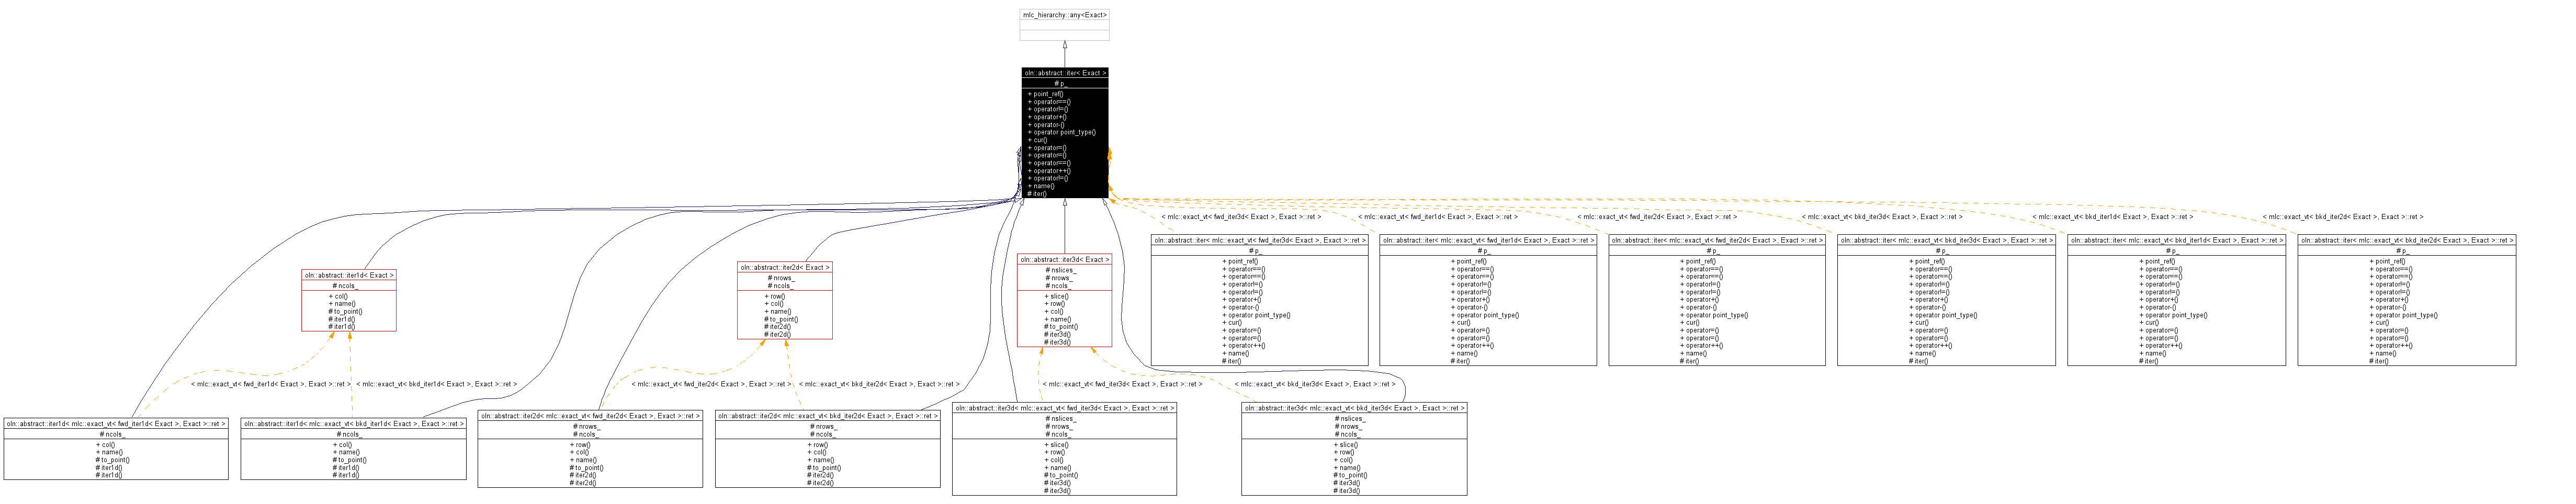Open the iter< mlc::exact_vt< fwd_iter2d< Exact > > node
This screenshot has width=2576, height=504.
pyautogui.click(x=1717, y=300)
